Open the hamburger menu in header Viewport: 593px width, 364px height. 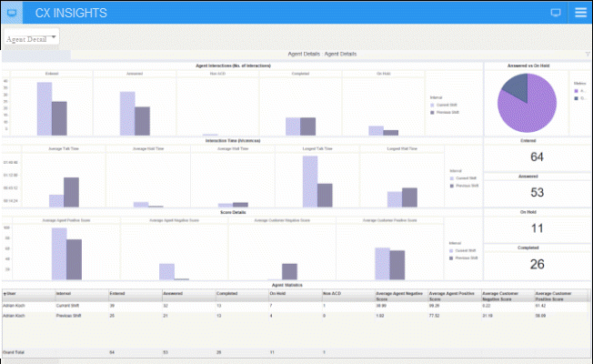tap(581, 13)
